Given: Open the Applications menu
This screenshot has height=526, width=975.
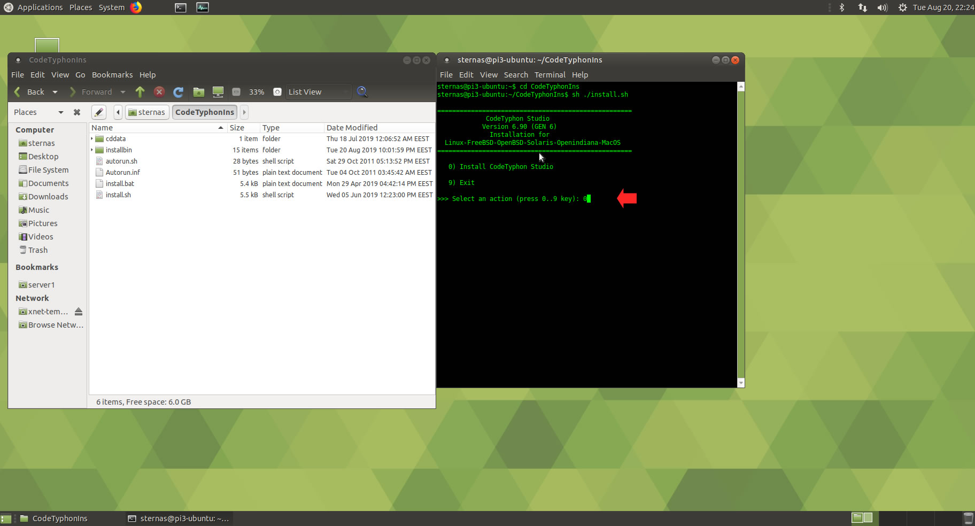Looking at the screenshot, I should click(x=33, y=7).
